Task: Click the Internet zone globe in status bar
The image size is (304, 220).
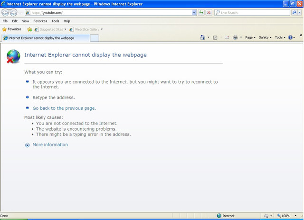Action: [x=219, y=216]
